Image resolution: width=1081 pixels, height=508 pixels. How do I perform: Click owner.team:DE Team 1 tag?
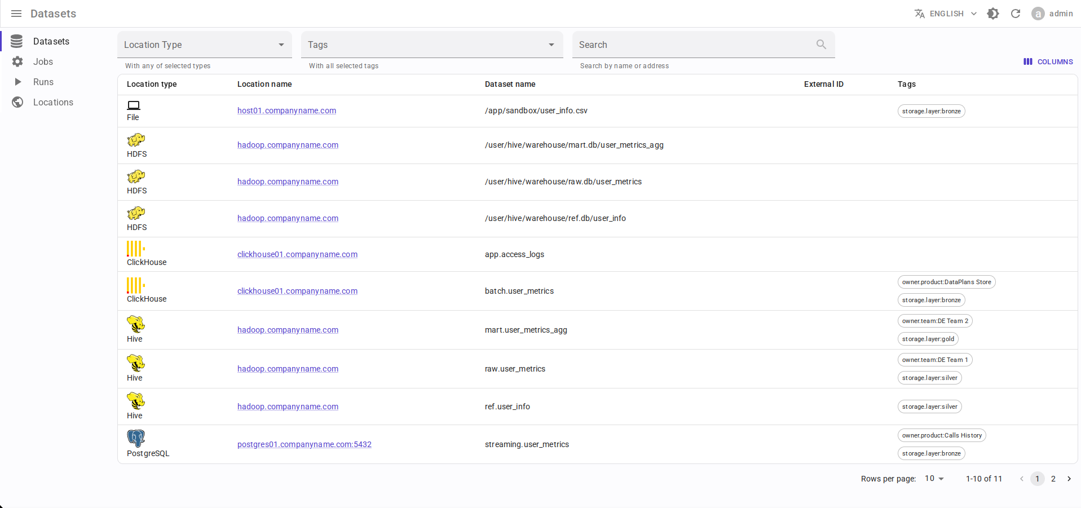tap(935, 360)
